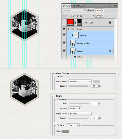Toggle lock transparent pixels icon
The width and height of the screenshot is (122, 139).
[70, 16]
